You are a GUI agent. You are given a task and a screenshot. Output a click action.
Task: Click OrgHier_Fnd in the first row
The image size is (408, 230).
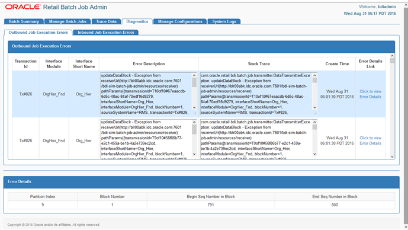pyautogui.click(x=54, y=94)
